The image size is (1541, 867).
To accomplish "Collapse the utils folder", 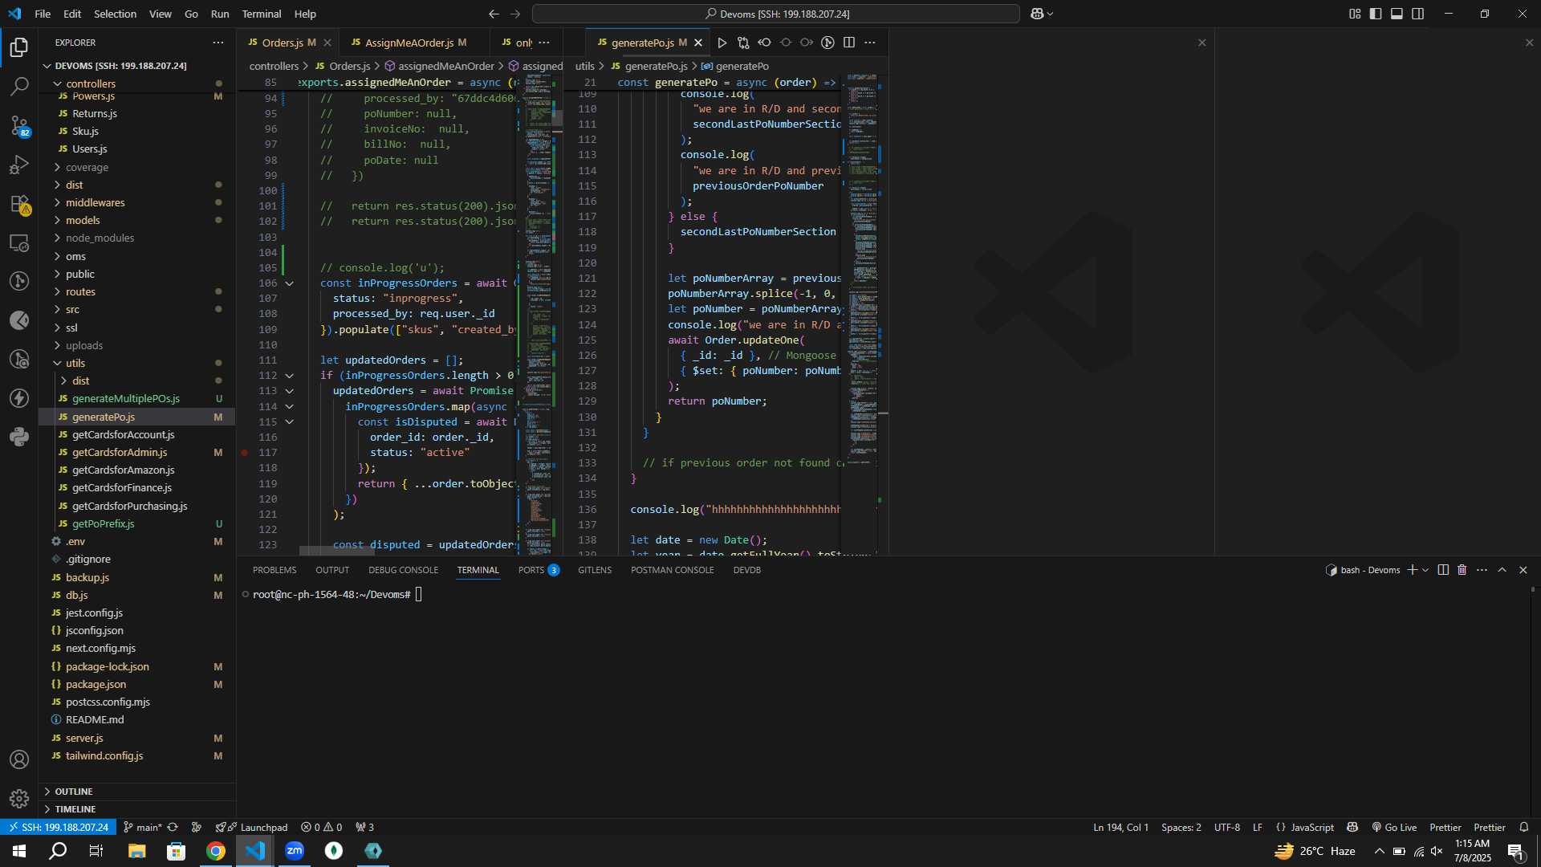I will tap(75, 363).
